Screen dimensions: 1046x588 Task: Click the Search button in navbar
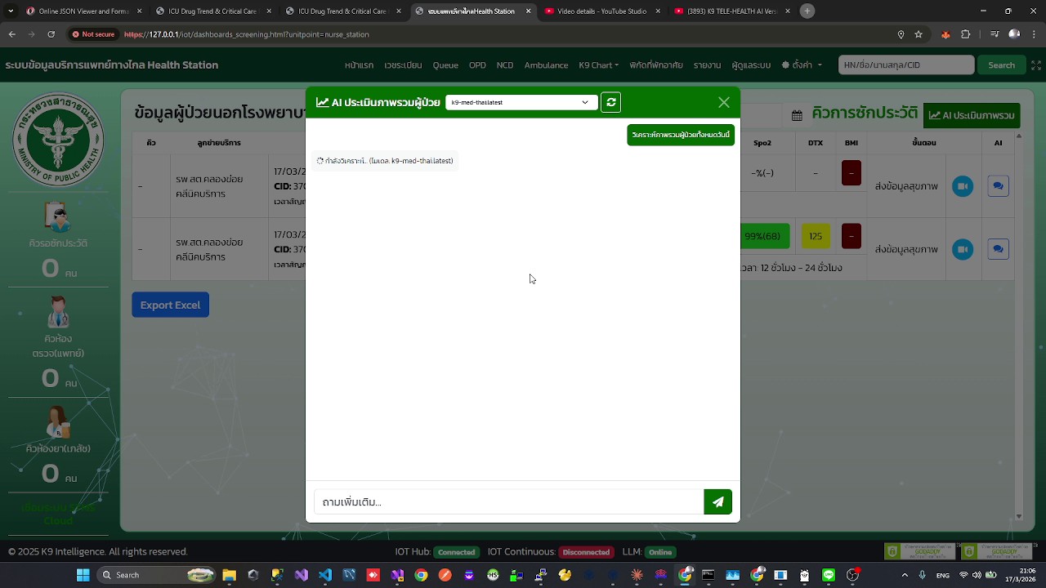pos(1001,65)
